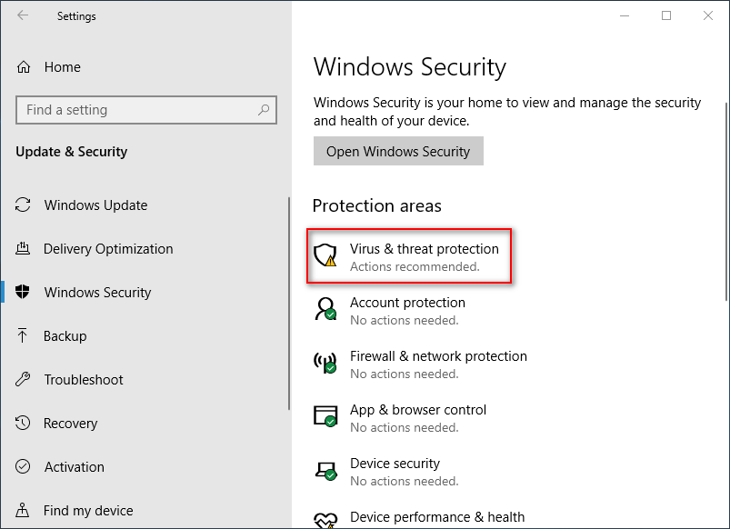The height and width of the screenshot is (529, 730).
Task: Click the Virus & threat protection shield icon
Action: 325,255
